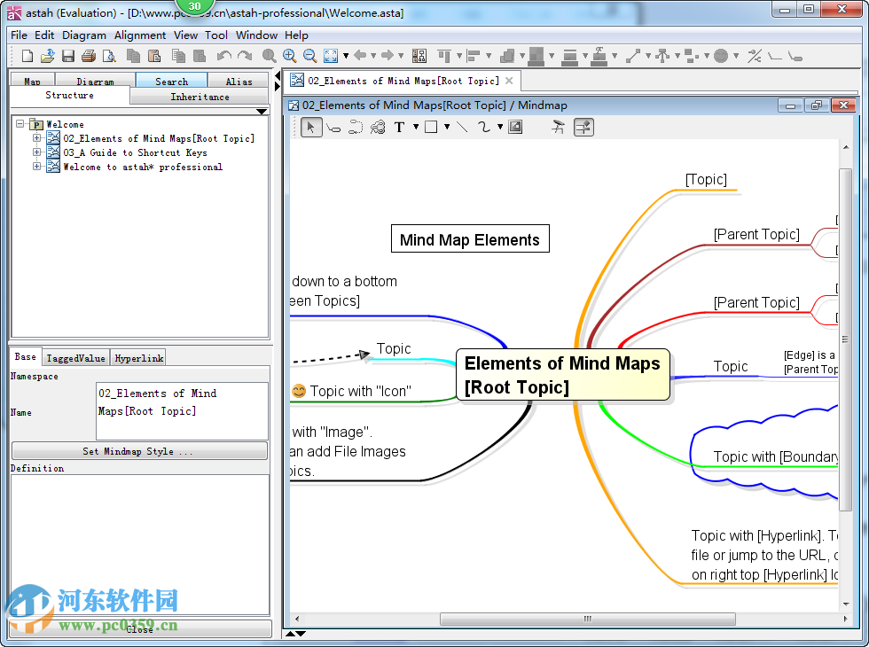Select the Topic creation tool

(x=333, y=127)
